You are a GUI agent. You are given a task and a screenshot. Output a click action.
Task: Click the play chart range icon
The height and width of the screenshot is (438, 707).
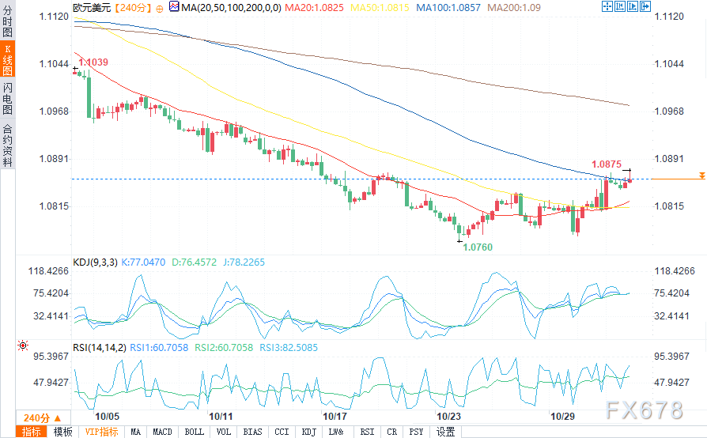633,6
